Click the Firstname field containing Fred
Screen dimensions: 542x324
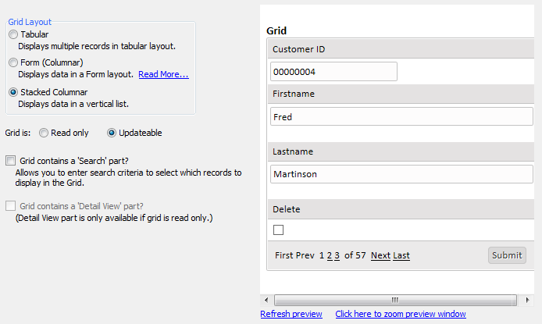[x=401, y=116]
